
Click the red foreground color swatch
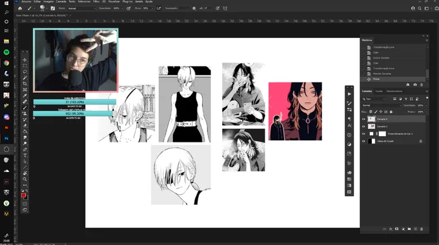coord(23,195)
